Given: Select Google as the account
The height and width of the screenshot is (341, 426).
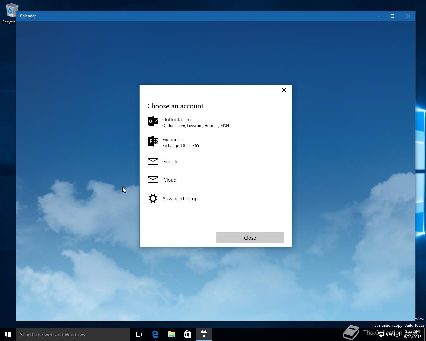Looking at the screenshot, I should tap(215, 161).
